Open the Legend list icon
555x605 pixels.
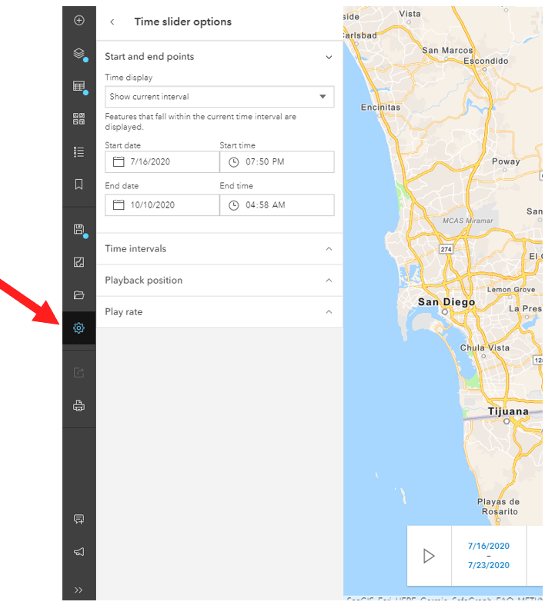tap(79, 151)
